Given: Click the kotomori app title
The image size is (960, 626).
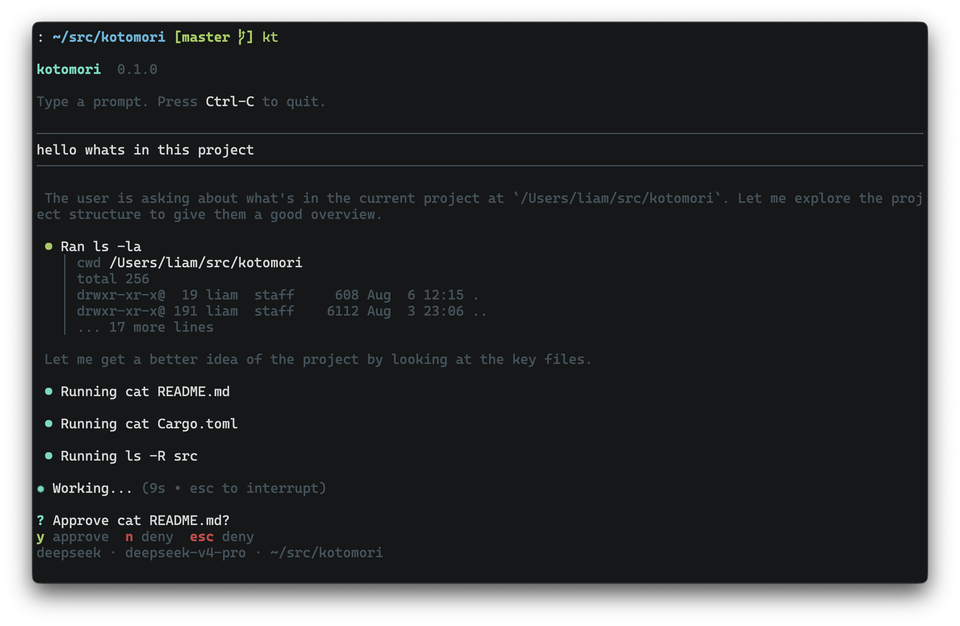Looking at the screenshot, I should tap(69, 69).
